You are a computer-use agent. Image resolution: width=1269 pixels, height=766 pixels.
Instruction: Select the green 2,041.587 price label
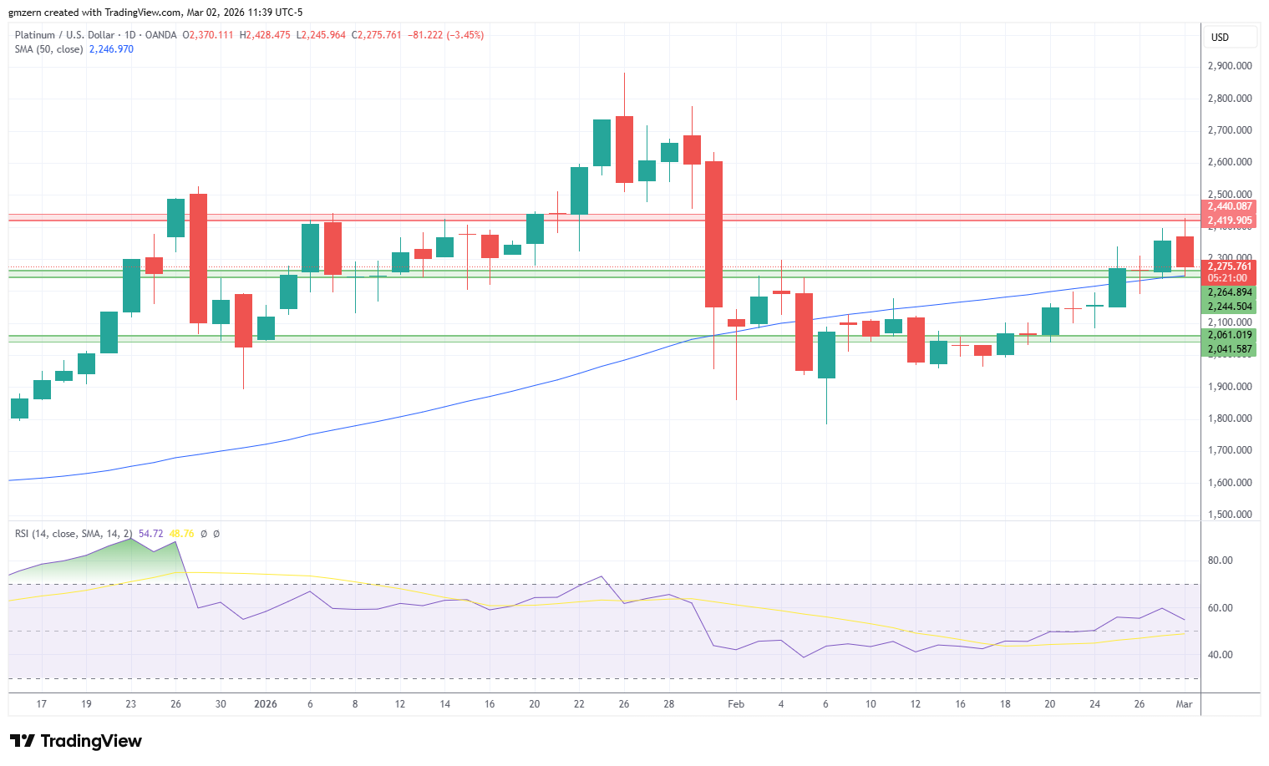coord(1230,349)
